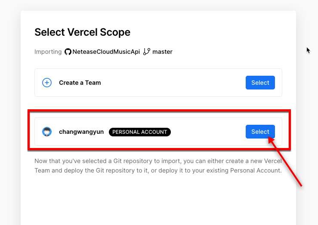Click the "Select Vercel Scope" heading
The image size is (318, 225).
[x=82, y=32]
